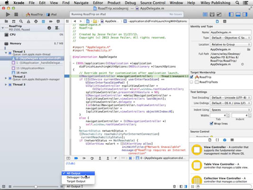Run the RoadTrip app with Play button
Screen dimensions: 253x190
(x=8, y=15)
